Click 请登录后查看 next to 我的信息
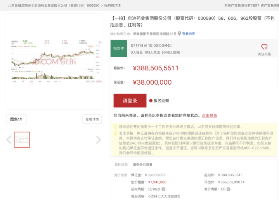 [142, 165]
